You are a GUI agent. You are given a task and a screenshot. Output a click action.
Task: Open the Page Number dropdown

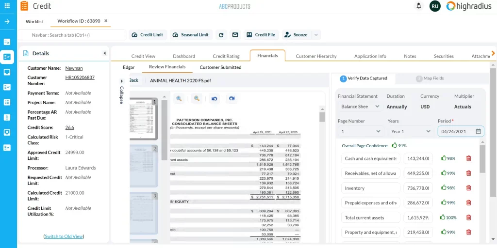361,131
